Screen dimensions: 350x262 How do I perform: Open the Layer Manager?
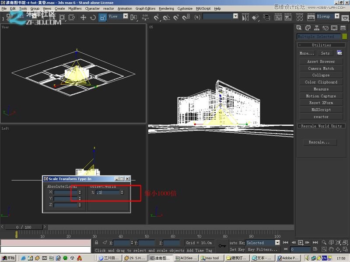(266, 17)
